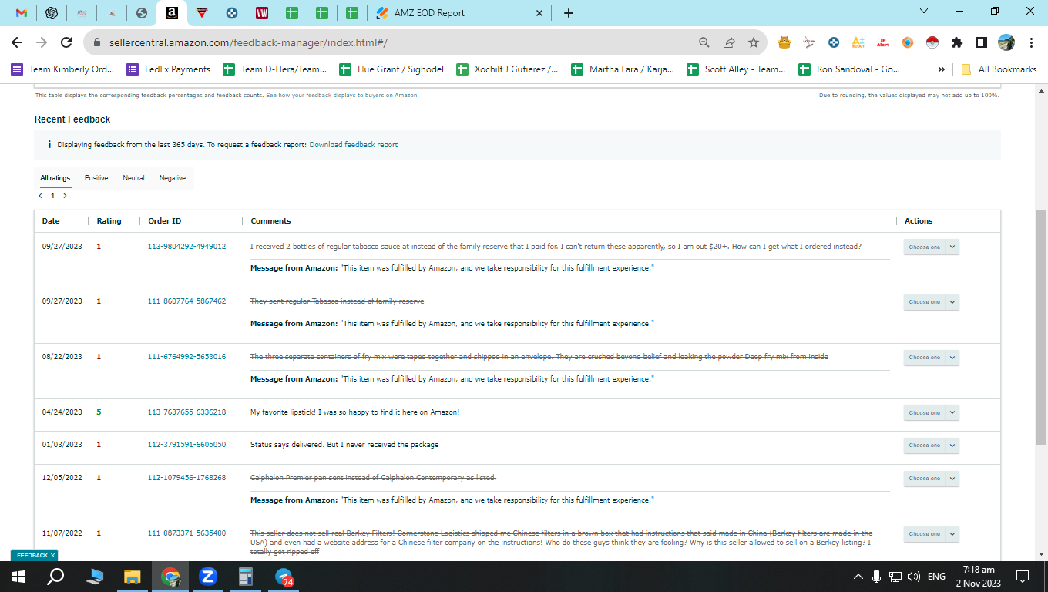Viewport: 1048px width, 592px height.
Task: Open the Windows Start menu
Action: point(18,577)
